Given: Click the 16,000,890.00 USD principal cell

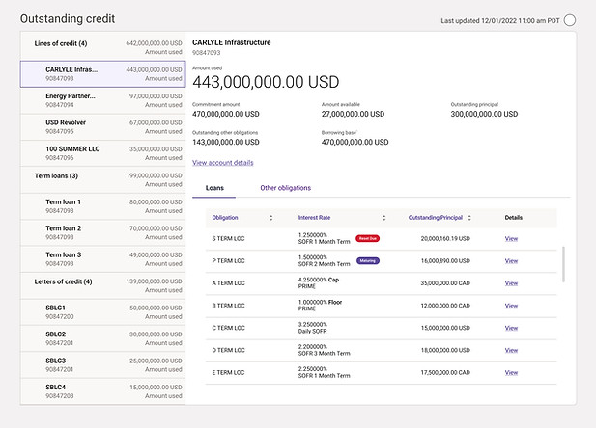Looking at the screenshot, I should coord(445,261).
